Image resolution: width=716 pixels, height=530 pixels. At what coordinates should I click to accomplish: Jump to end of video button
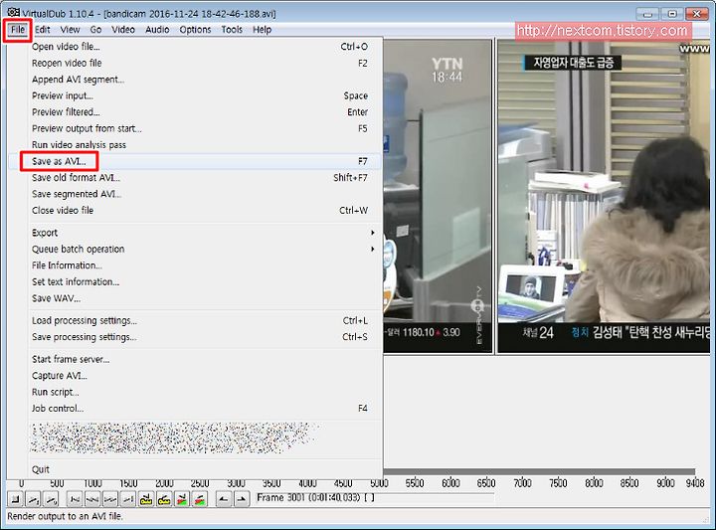(128, 499)
